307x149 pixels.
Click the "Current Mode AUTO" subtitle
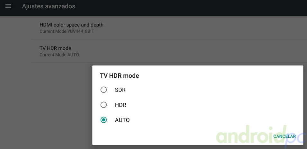pos(59,55)
